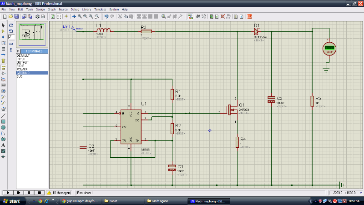Click the Windows start button
The width and height of the screenshot is (364, 205).
click(x=12, y=200)
